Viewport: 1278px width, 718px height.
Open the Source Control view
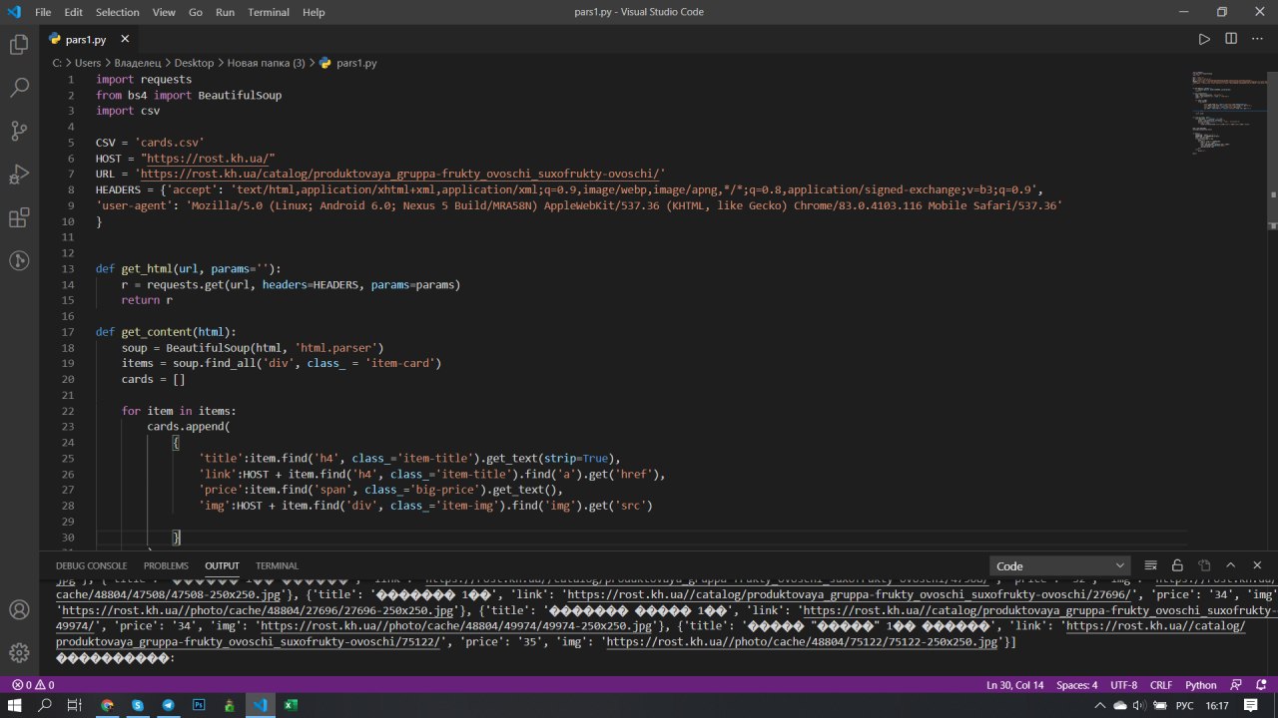tap(19, 131)
